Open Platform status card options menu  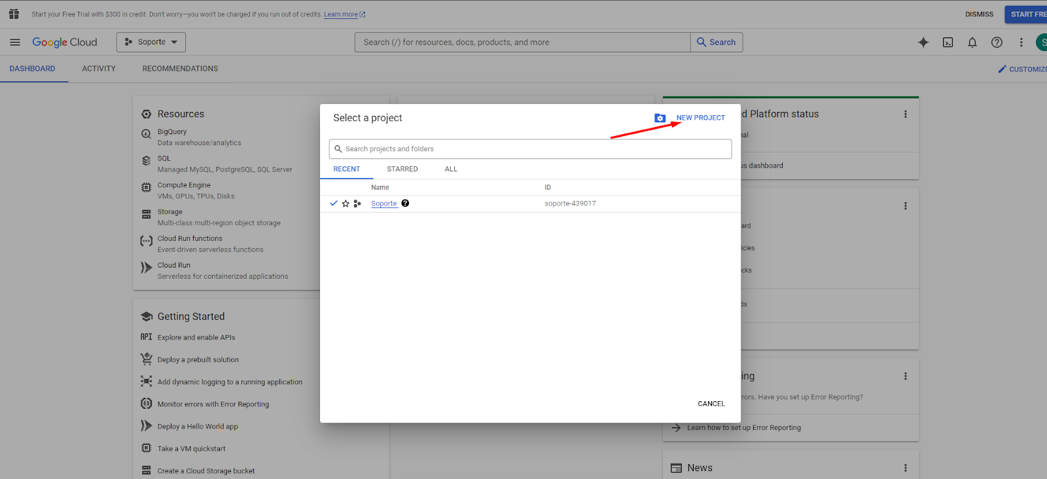[x=906, y=114]
